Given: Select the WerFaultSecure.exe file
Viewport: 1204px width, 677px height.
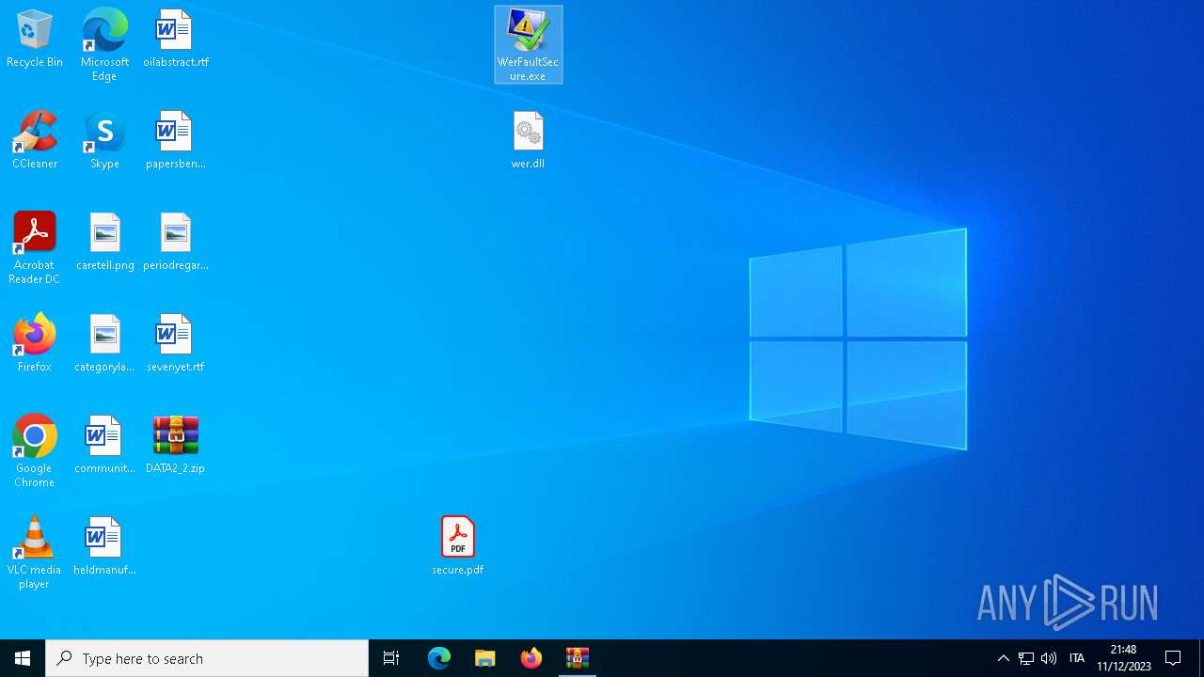Looking at the screenshot, I should (529, 45).
